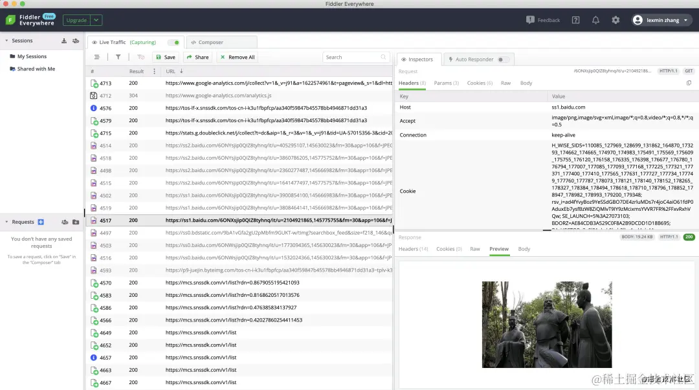
Task: Click the preview image of statues
Action: [546, 325]
